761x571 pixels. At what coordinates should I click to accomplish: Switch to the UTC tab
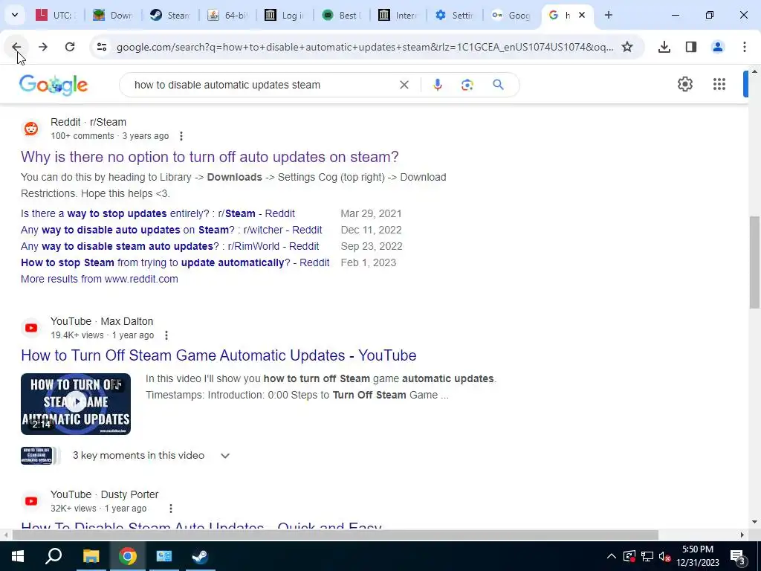tap(56, 15)
